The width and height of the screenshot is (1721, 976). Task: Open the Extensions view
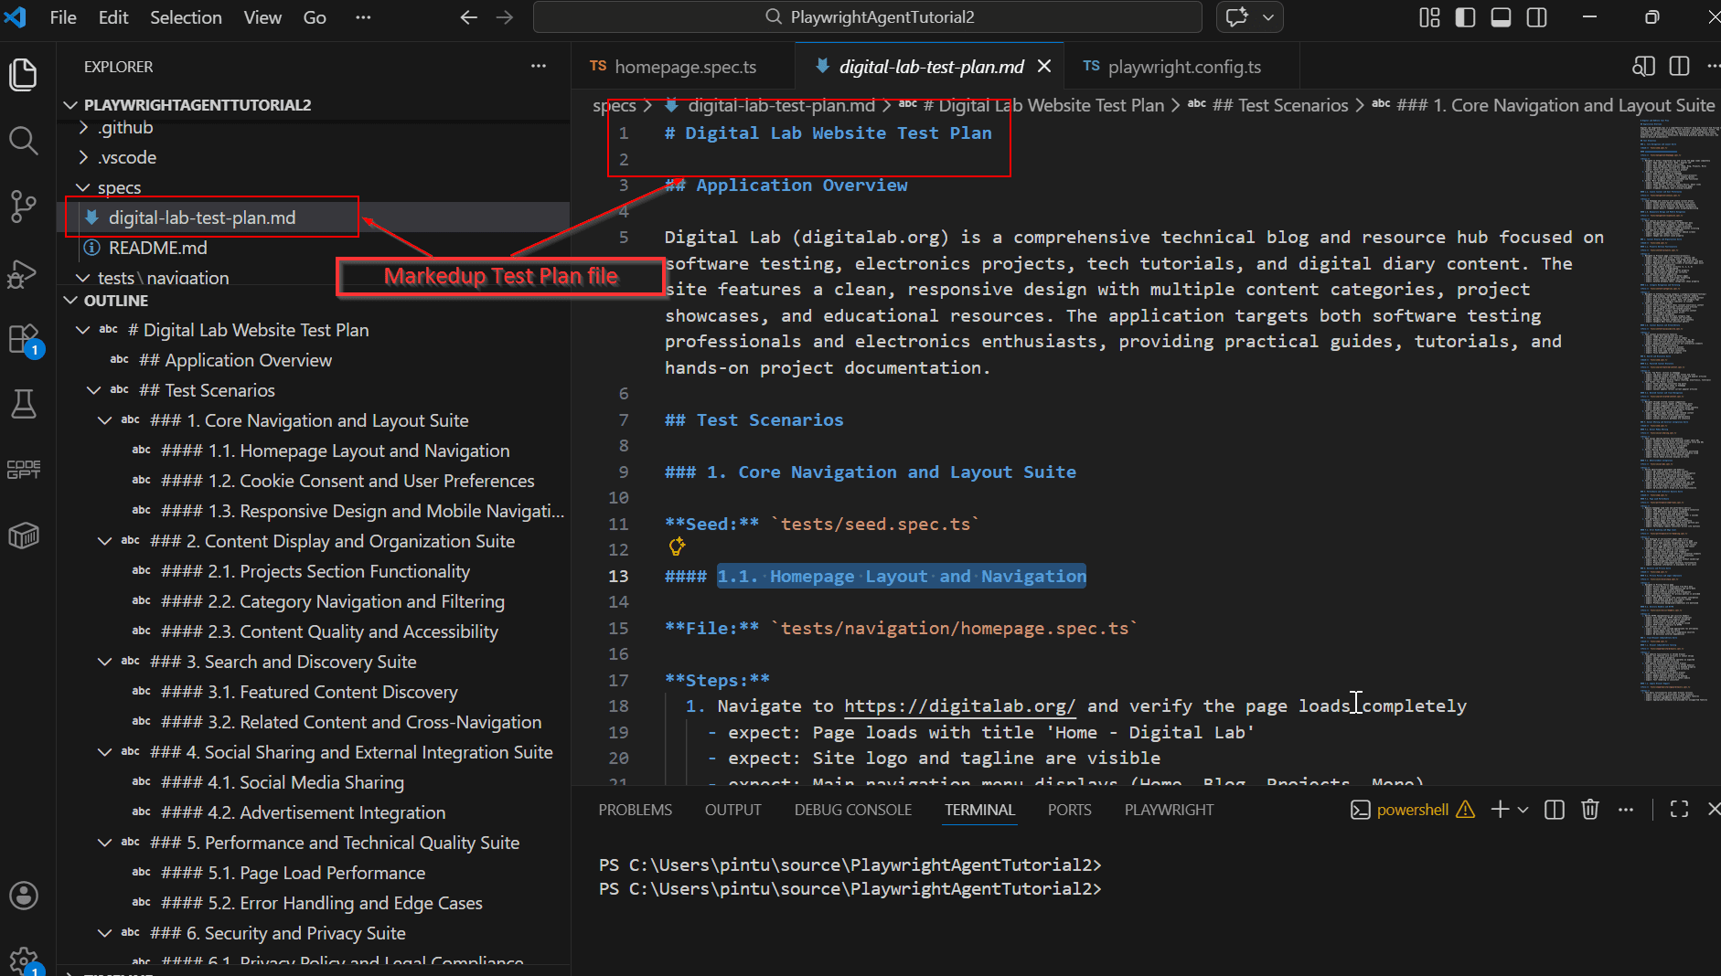[23, 339]
